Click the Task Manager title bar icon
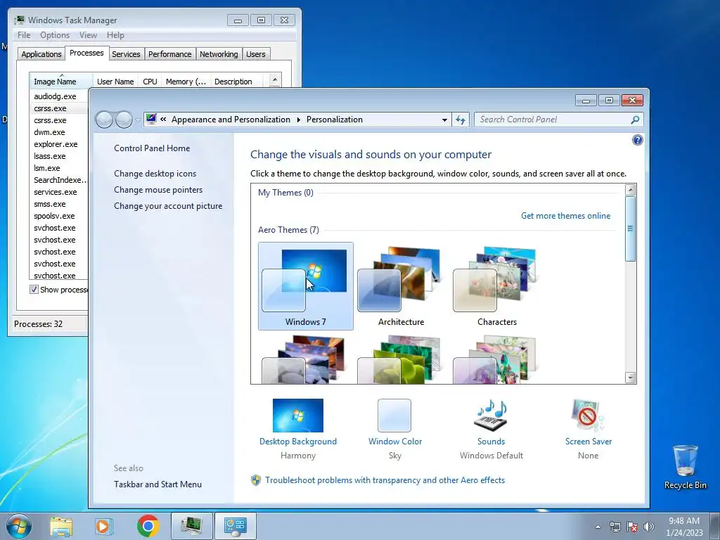This screenshot has width=720, height=540. click(19, 20)
